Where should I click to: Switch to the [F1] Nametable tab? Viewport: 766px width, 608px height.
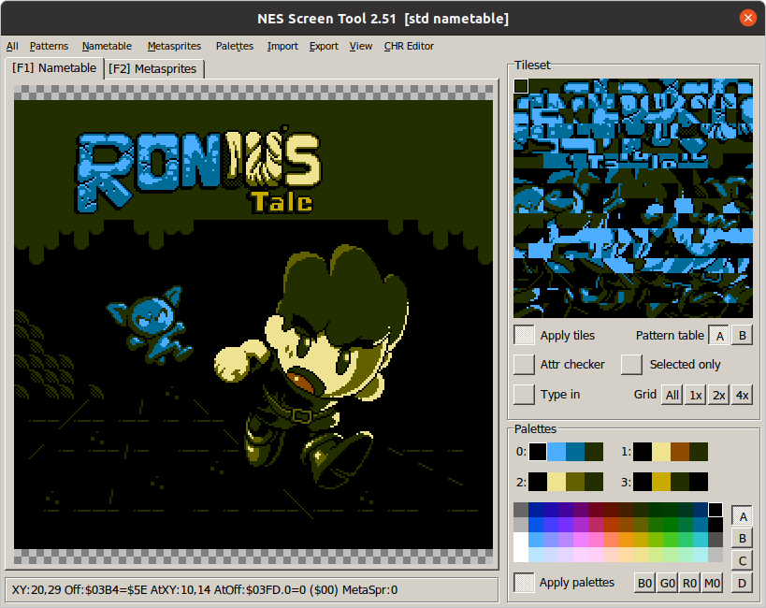point(54,68)
